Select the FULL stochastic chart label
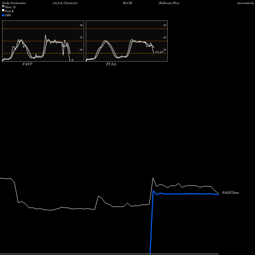This screenshot has width=255, height=255. [111, 64]
